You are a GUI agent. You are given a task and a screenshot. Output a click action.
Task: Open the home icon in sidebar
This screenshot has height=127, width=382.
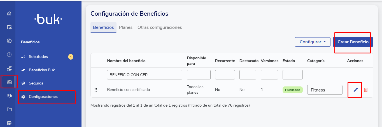click(9, 13)
